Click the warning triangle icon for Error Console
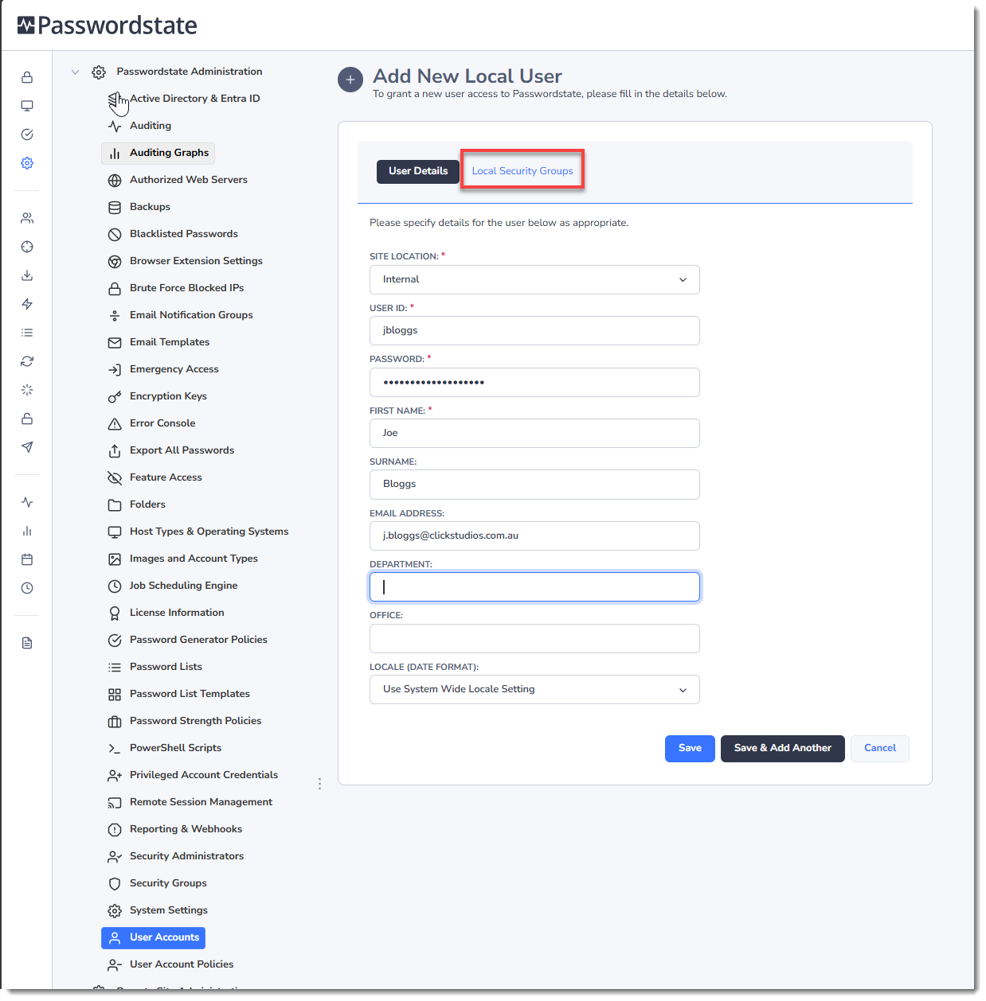The image size is (986, 1001). click(115, 424)
